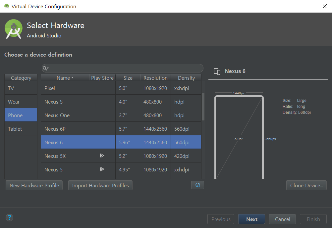332x228 pixels.
Task: Click 1440x2560 resolution in Nexus 6P row
Action: [155, 129]
